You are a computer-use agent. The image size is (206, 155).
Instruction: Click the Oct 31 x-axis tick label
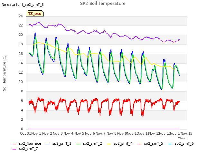click(25, 133)
